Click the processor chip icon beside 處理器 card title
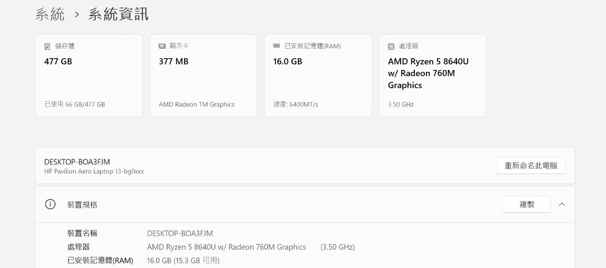 (x=391, y=46)
